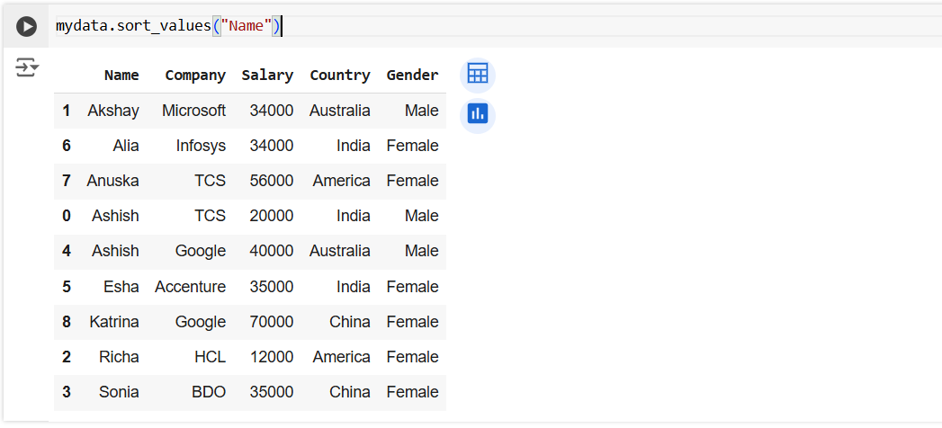The height and width of the screenshot is (428, 942).
Task: Click the Akshay name cell
Action: click(113, 111)
